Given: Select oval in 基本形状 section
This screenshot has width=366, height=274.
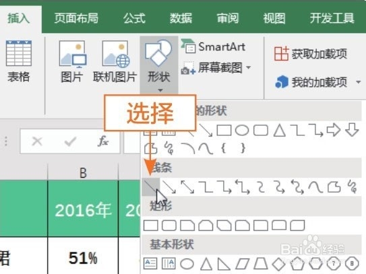Looking at the screenshot, I should (x=187, y=264).
